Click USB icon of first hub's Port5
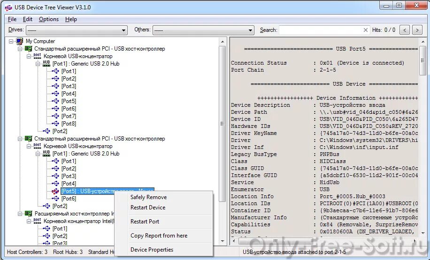The image size is (430, 260). pos(55,101)
